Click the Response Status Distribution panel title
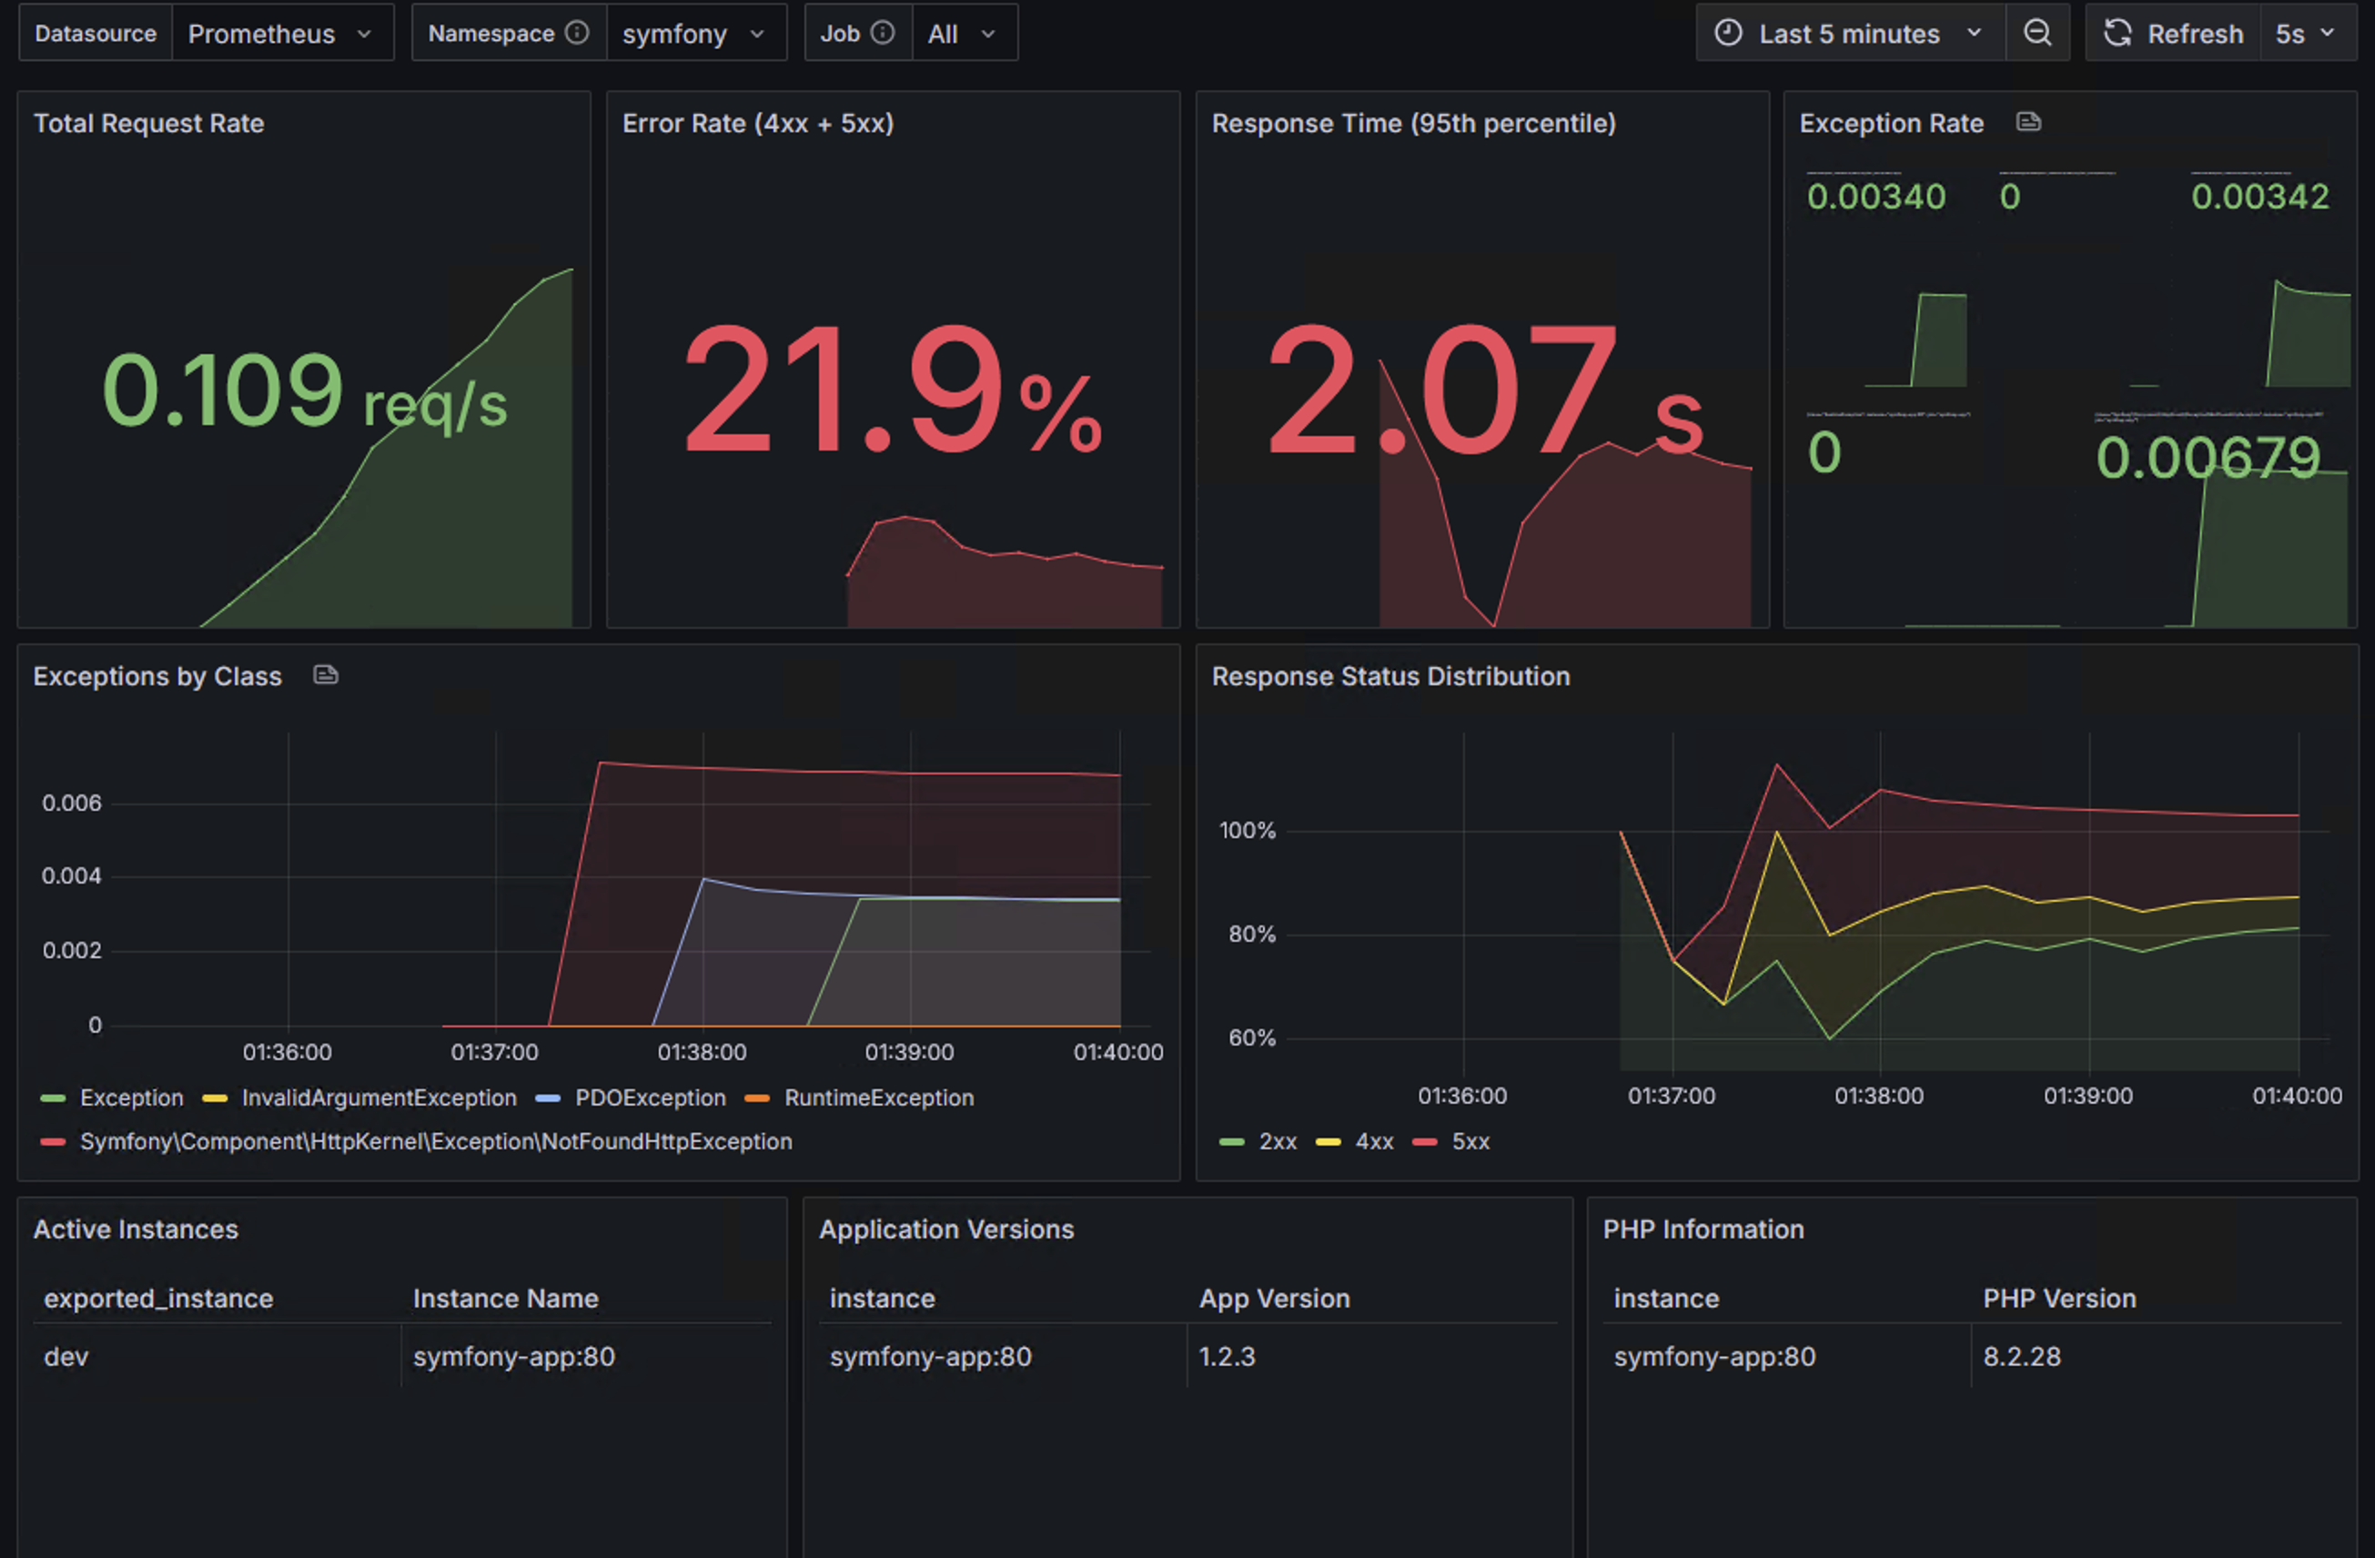 click(x=1390, y=675)
